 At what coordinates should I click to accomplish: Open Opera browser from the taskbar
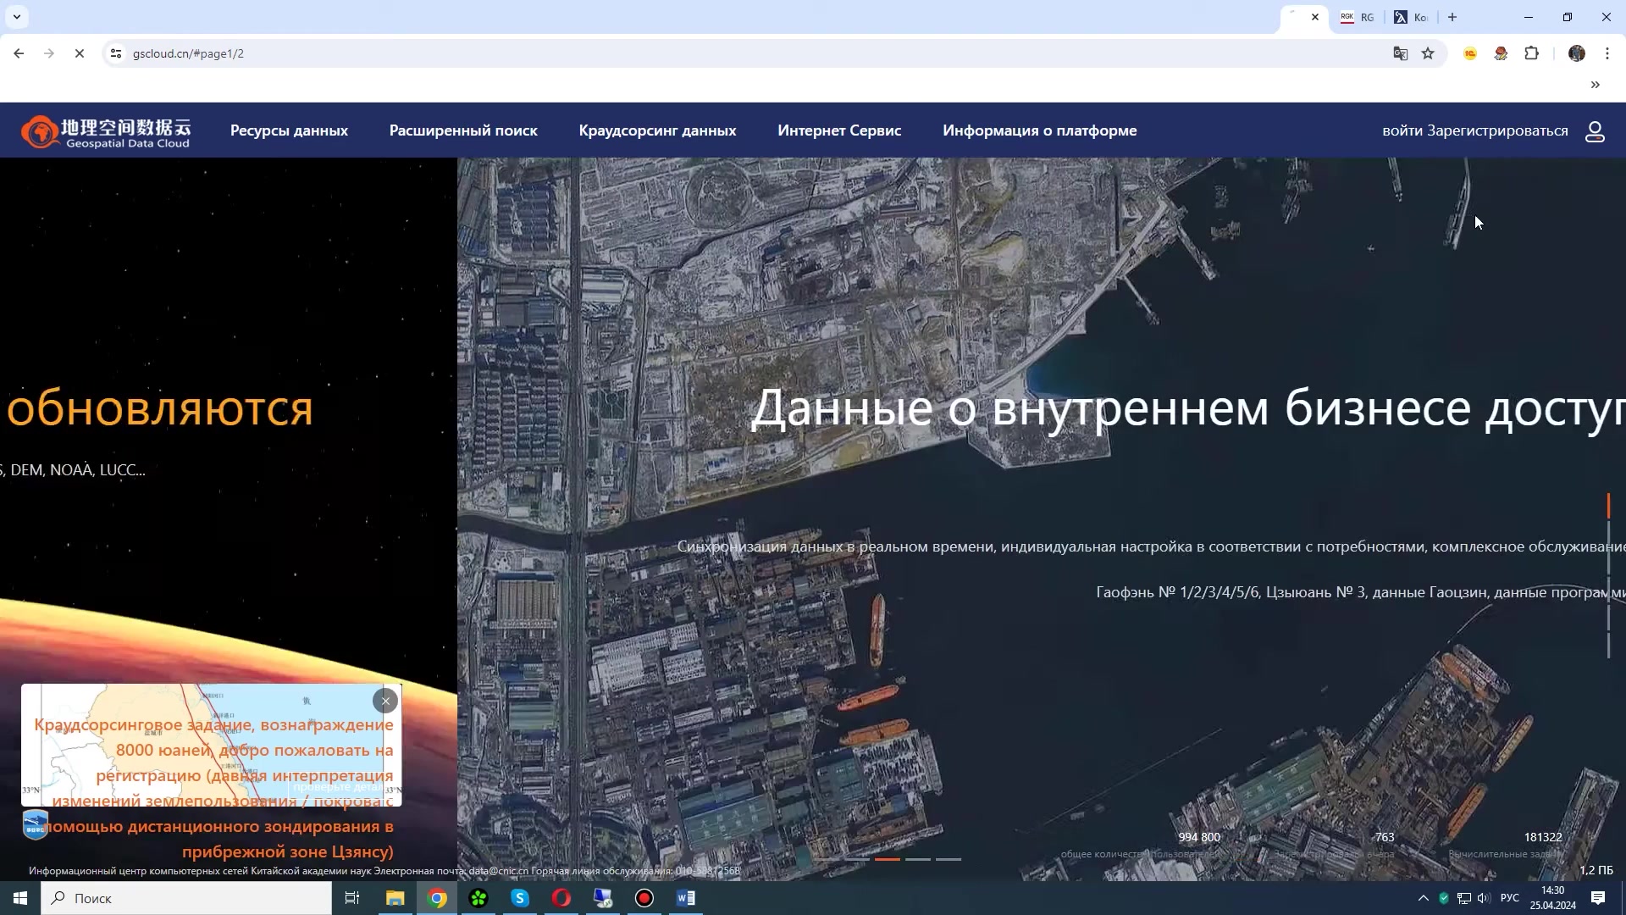pyautogui.click(x=561, y=898)
